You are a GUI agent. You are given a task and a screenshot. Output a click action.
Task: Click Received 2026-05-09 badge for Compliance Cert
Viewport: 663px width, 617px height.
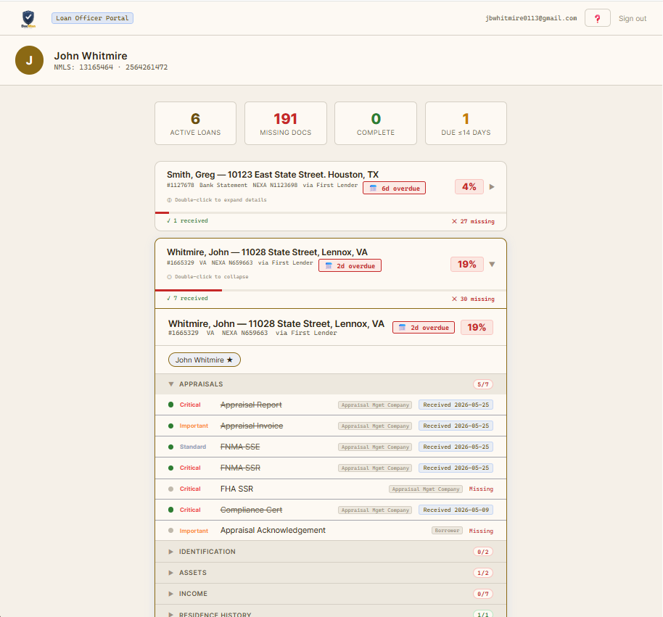point(456,510)
